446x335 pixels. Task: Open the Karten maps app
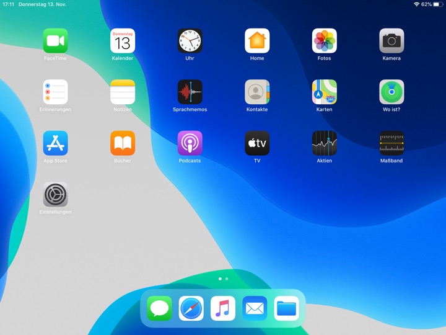click(x=324, y=92)
